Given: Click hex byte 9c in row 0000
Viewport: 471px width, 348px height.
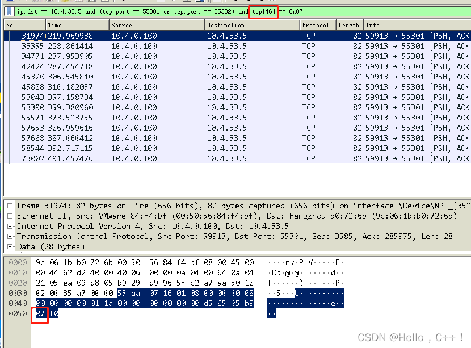Looking at the screenshot, I should point(40,262).
